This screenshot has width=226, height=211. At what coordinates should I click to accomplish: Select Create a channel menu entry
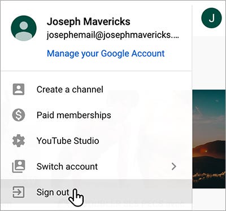click(96, 89)
